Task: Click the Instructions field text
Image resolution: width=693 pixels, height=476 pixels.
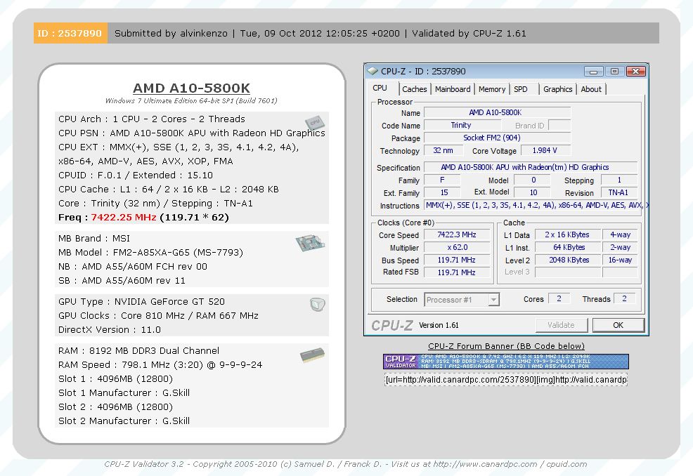Action: [x=536, y=205]
